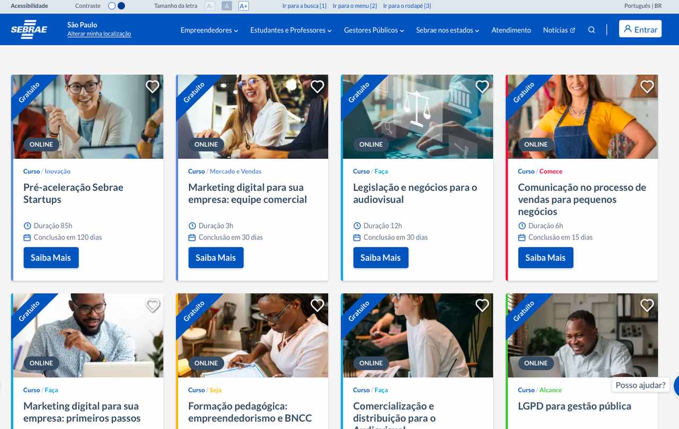
Task: Click title Comunicação no processo de vendas
Action: click(x=582, y=199)
